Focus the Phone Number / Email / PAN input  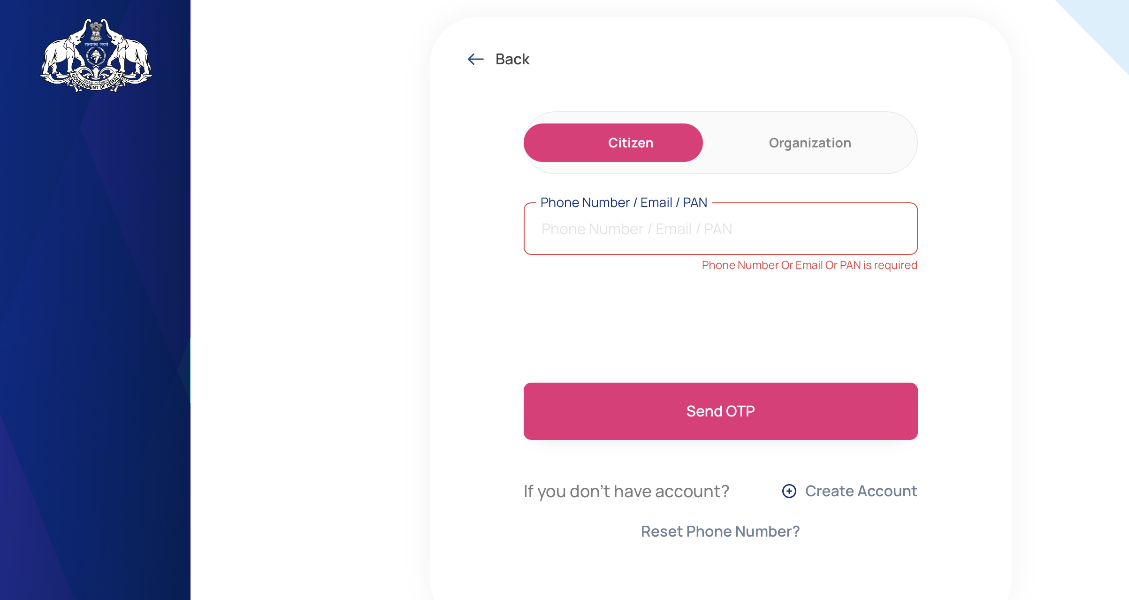tap(720, 229)
